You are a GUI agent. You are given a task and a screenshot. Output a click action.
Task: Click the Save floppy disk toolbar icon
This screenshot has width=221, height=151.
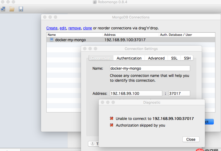[21, 9]
